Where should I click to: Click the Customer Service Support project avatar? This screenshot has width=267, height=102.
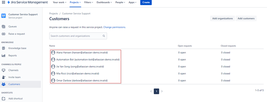(x=3, y=16)
